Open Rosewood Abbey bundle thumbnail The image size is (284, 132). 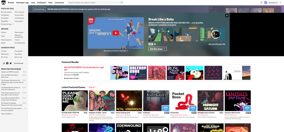[176, 73]
